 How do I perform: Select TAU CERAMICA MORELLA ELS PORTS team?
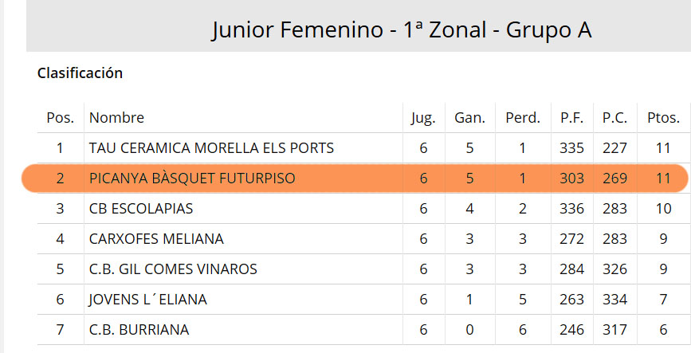click(211, 148)
